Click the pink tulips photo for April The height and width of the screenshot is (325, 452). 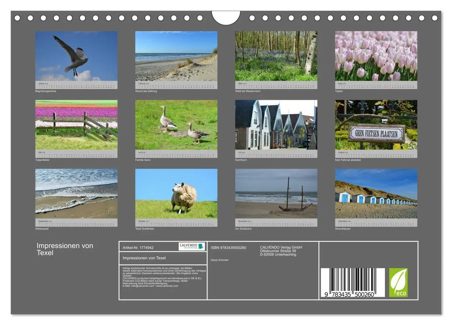(376, 56)
